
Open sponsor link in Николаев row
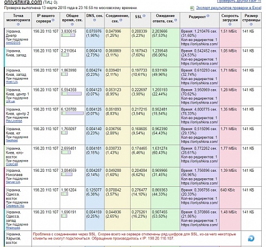pos(13,182)
